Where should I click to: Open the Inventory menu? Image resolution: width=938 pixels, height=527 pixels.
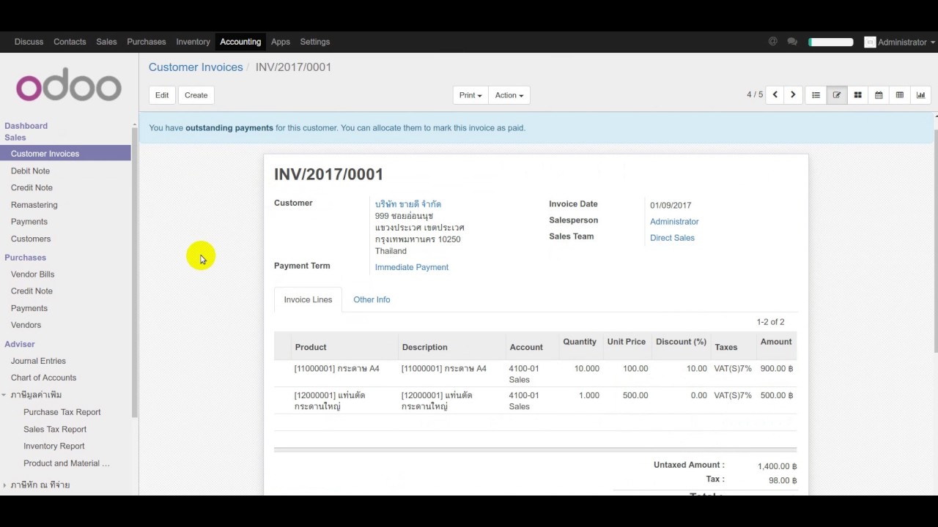click(x=193, y=42)
